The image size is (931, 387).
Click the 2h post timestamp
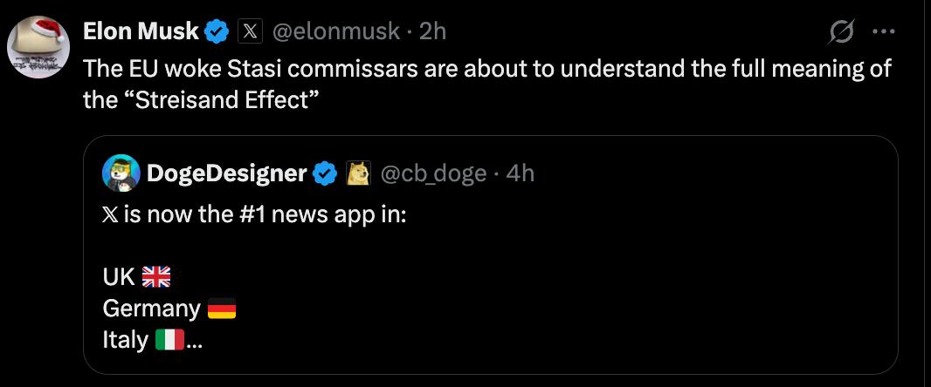432,31
